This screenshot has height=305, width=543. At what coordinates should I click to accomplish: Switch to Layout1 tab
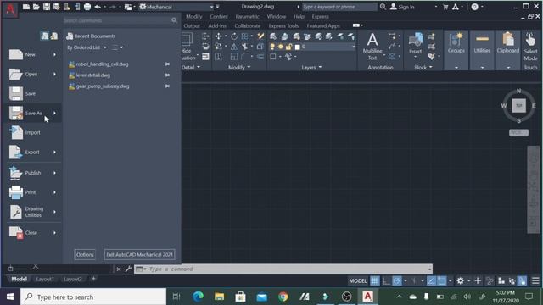coord(45,279)
